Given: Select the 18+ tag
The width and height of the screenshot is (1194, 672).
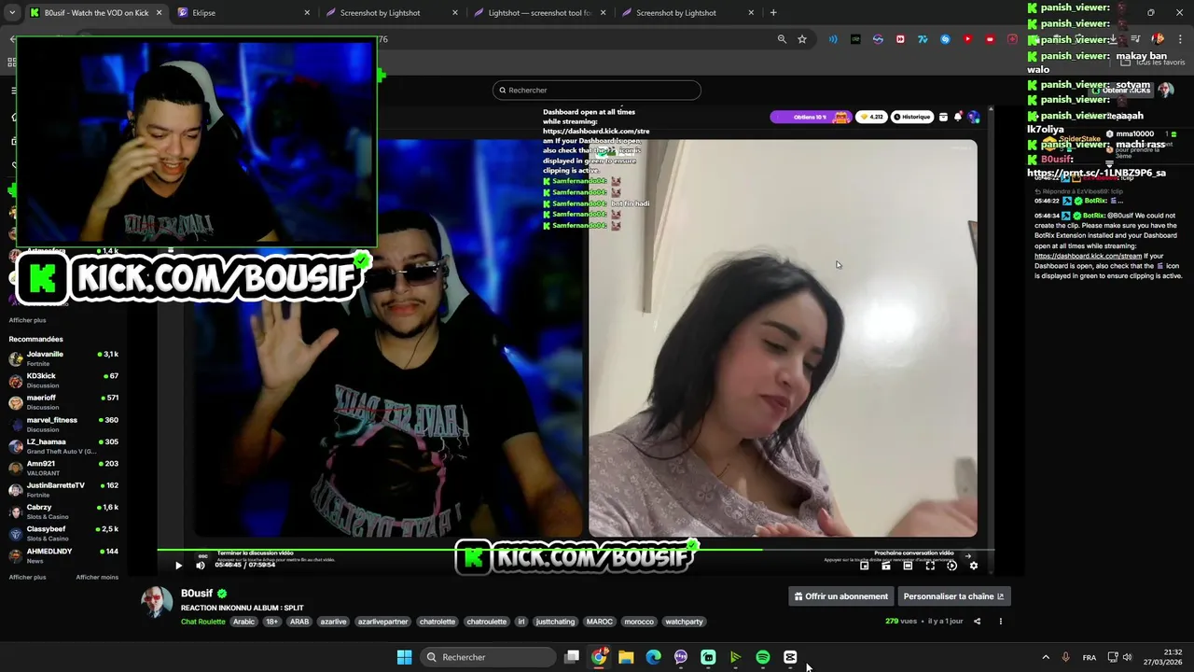Looking at the screenshot, I should [271, 622].
